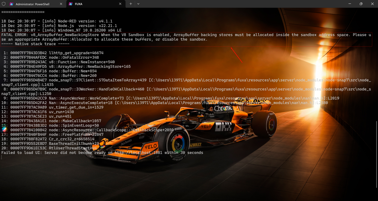378x201 pixels.
Task: Click the Node-RED version v4.1.1 line
Action: pyautogui.click(x=57, y=21)
